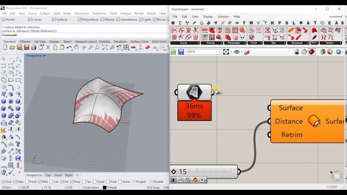The image size is (347, 195).
Task: Click the Rectangle tool icon
Action: coord(18,80)
